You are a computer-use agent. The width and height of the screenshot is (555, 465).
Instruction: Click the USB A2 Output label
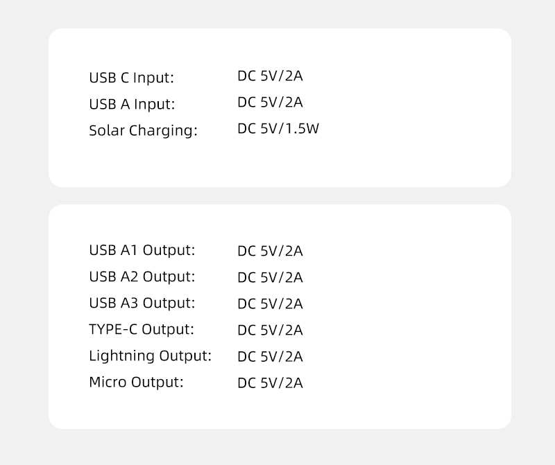(x=142, y=277)
